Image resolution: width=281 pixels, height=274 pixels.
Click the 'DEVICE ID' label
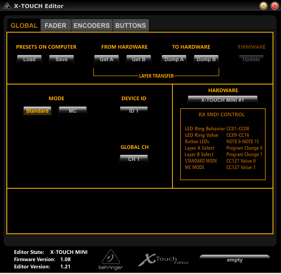pos(134,98)
